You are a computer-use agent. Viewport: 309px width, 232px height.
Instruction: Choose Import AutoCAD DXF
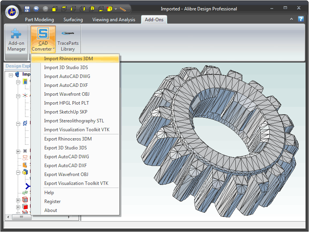(x=75, y=85)
